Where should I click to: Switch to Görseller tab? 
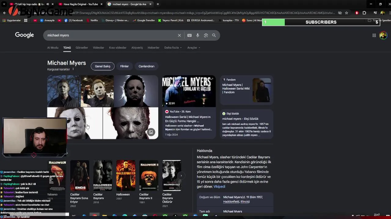point(82,48)
